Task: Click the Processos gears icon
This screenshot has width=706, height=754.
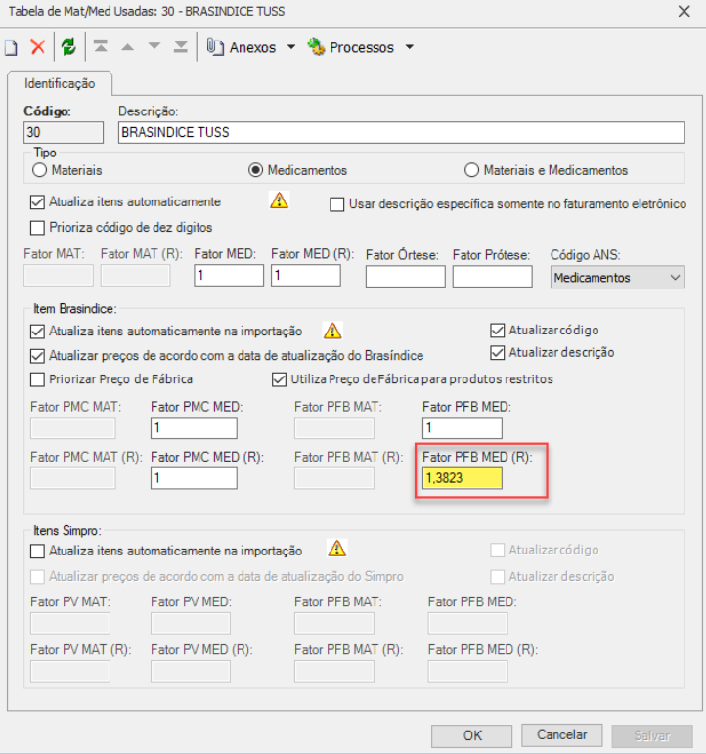Action: point(316,47)
